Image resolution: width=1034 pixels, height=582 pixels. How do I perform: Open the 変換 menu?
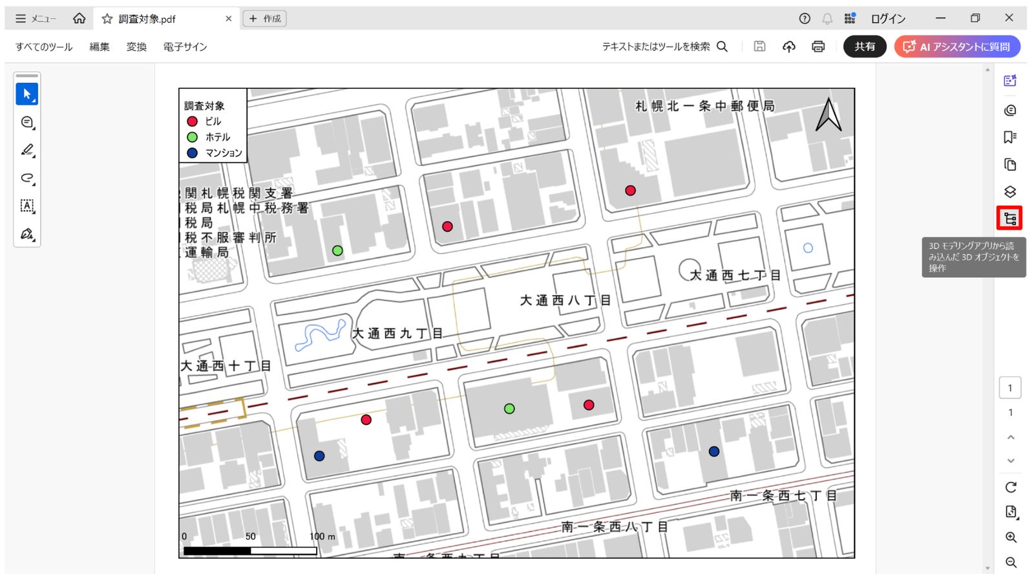pos(136,47)
